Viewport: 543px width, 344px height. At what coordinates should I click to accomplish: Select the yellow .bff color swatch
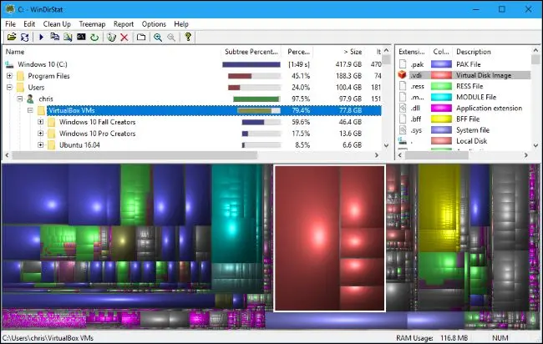[441, 119]
